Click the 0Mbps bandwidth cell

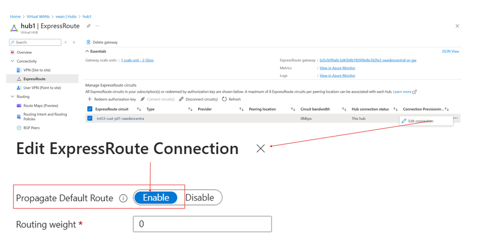pyautogui.click(x=306, y=119)
